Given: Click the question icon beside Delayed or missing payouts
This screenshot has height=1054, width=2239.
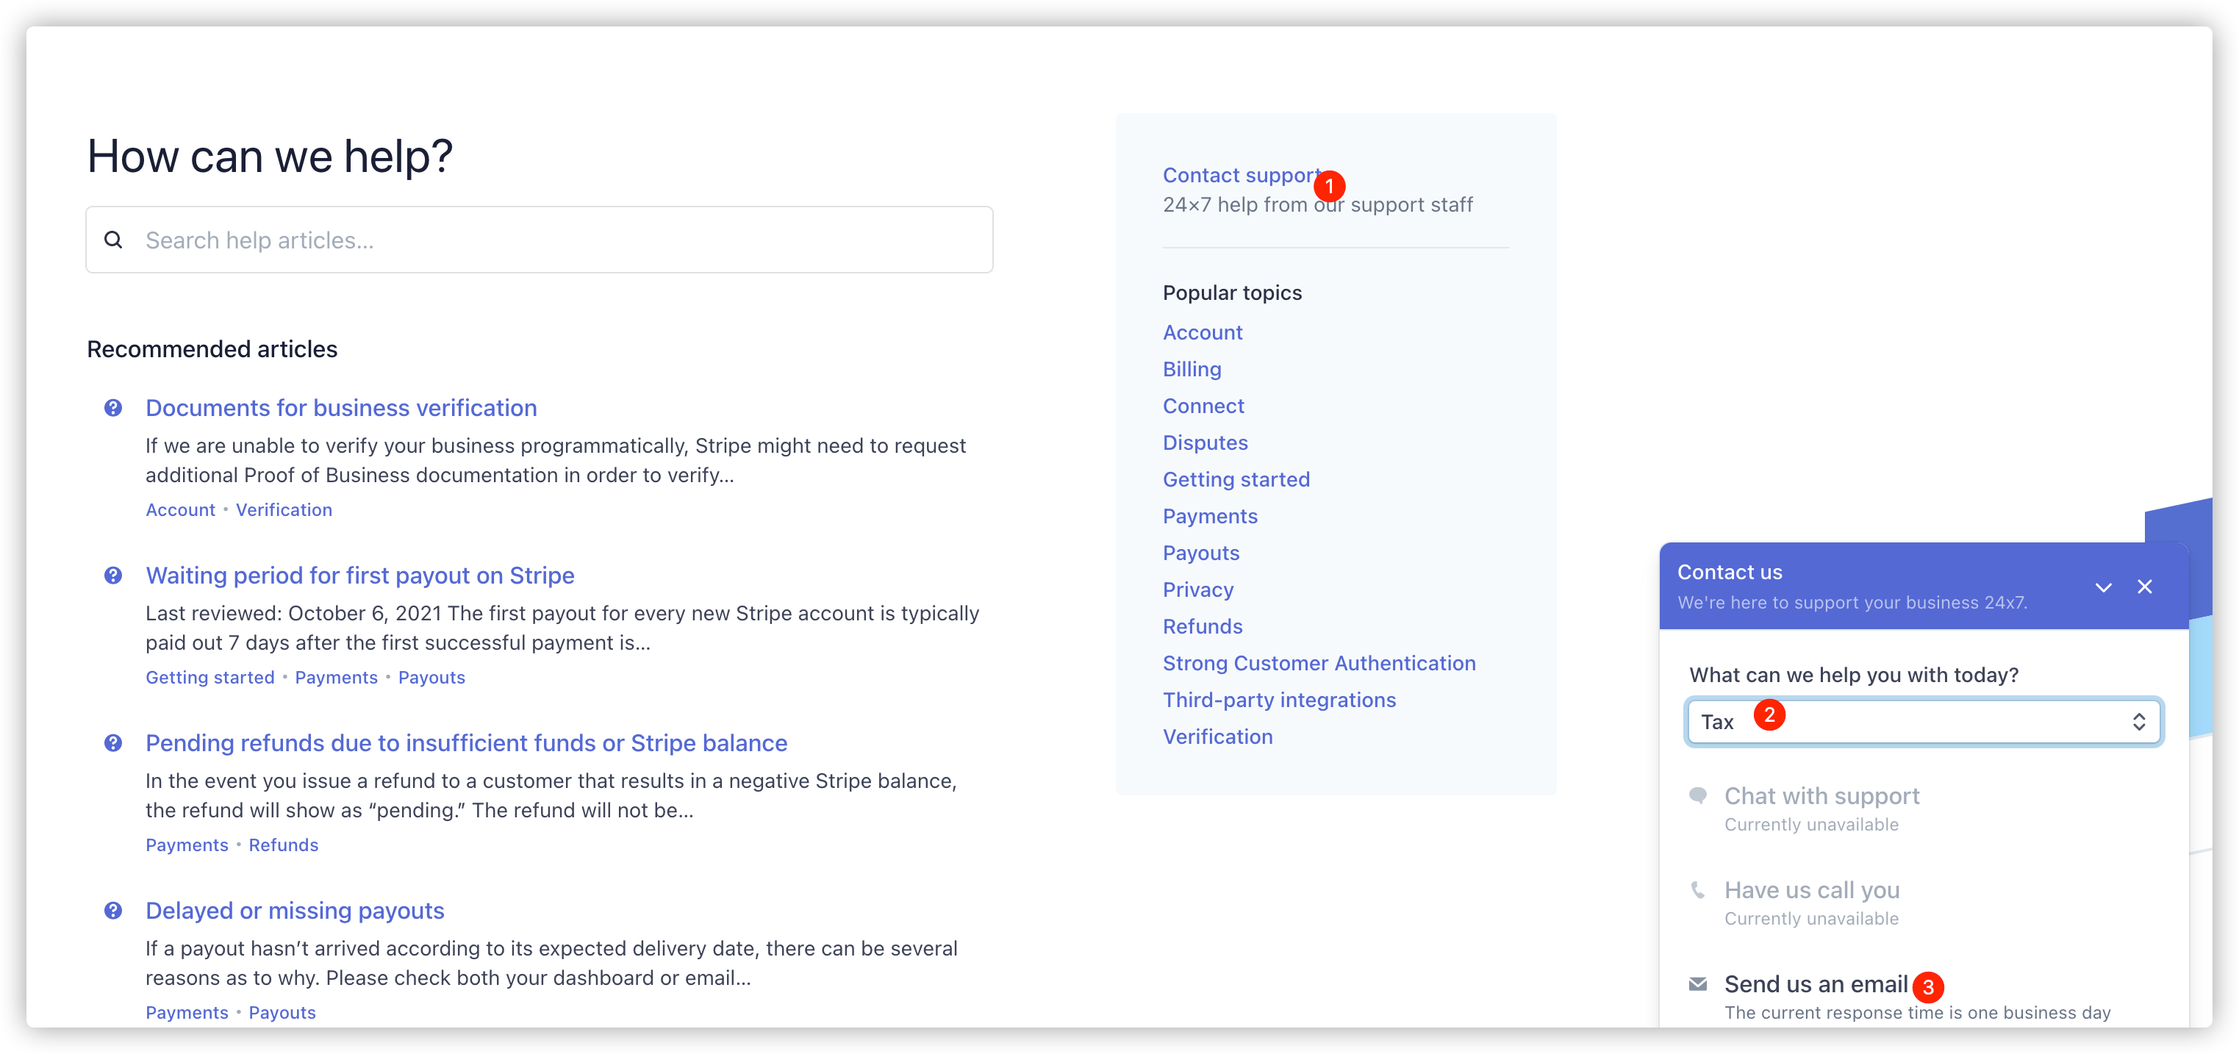Looking at the screenshot, I should coord(113,911).
